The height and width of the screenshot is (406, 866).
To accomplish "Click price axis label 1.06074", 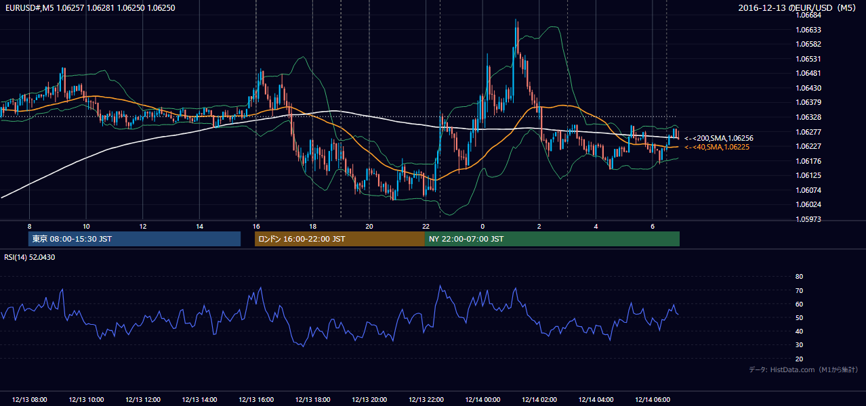I will [x=808, y=190].
